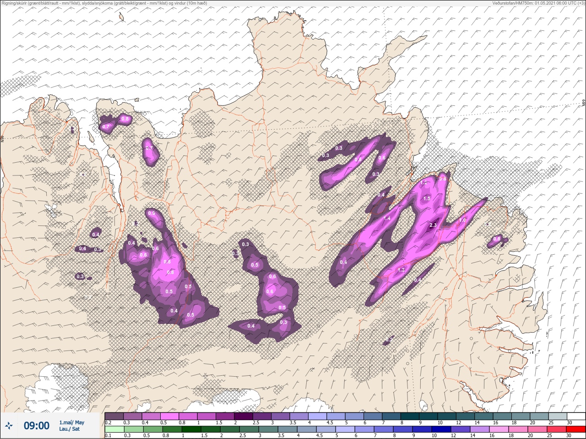Image resolution: width=586 pixels, height=439 pixels.
Task: Click lower legend swatch between 0.1 and 0.3
Action: tap(114, 429)
